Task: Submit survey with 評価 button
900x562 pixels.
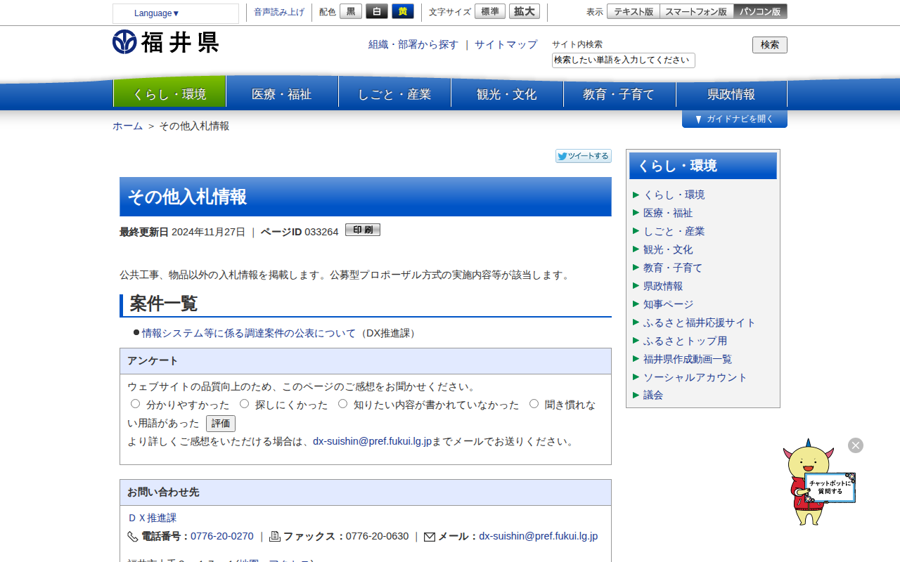Action: coord(221,424)
